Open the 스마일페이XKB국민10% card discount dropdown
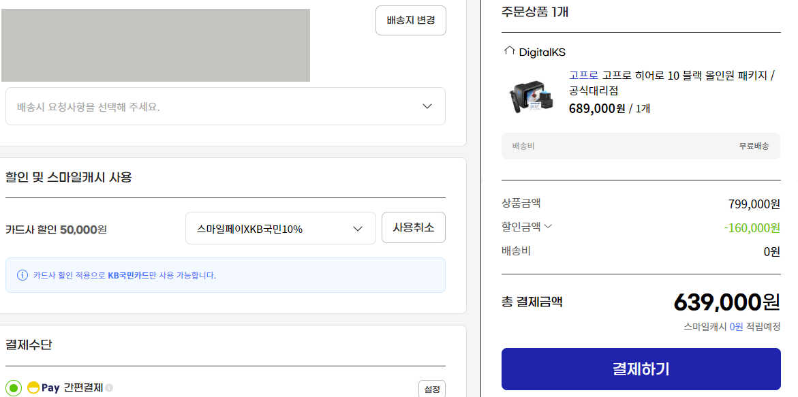The image size is (798, 397). tap(280, 229)
